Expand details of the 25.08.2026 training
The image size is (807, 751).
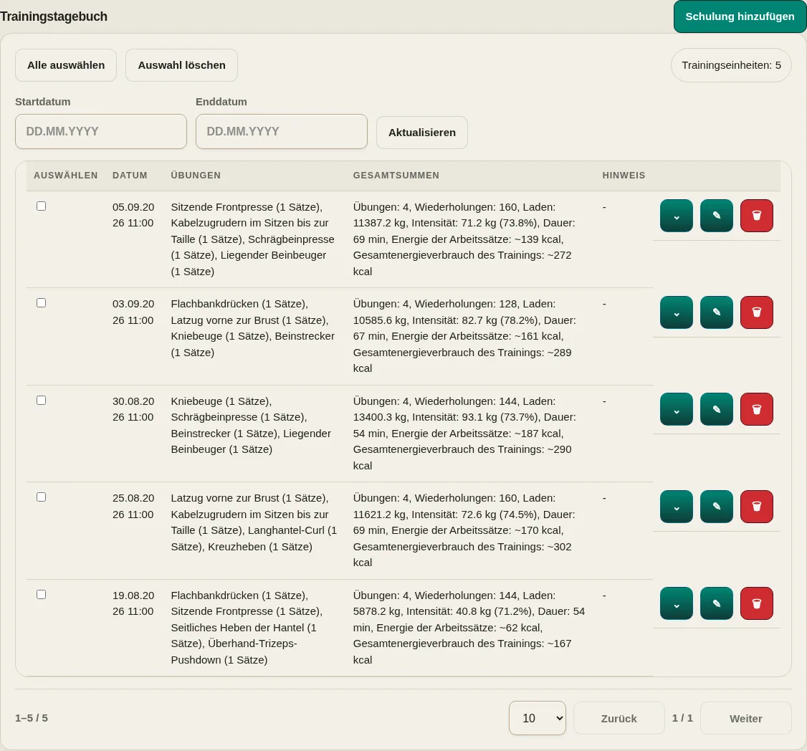(x=677, y=507)
